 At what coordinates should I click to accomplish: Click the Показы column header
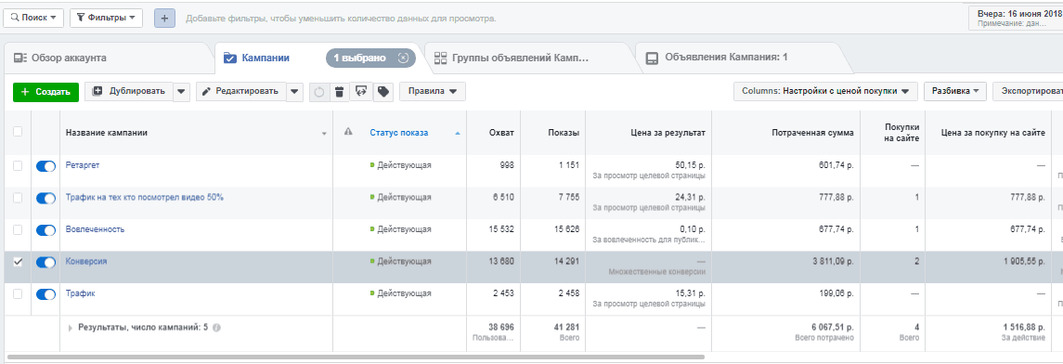(x=564, y=133)
